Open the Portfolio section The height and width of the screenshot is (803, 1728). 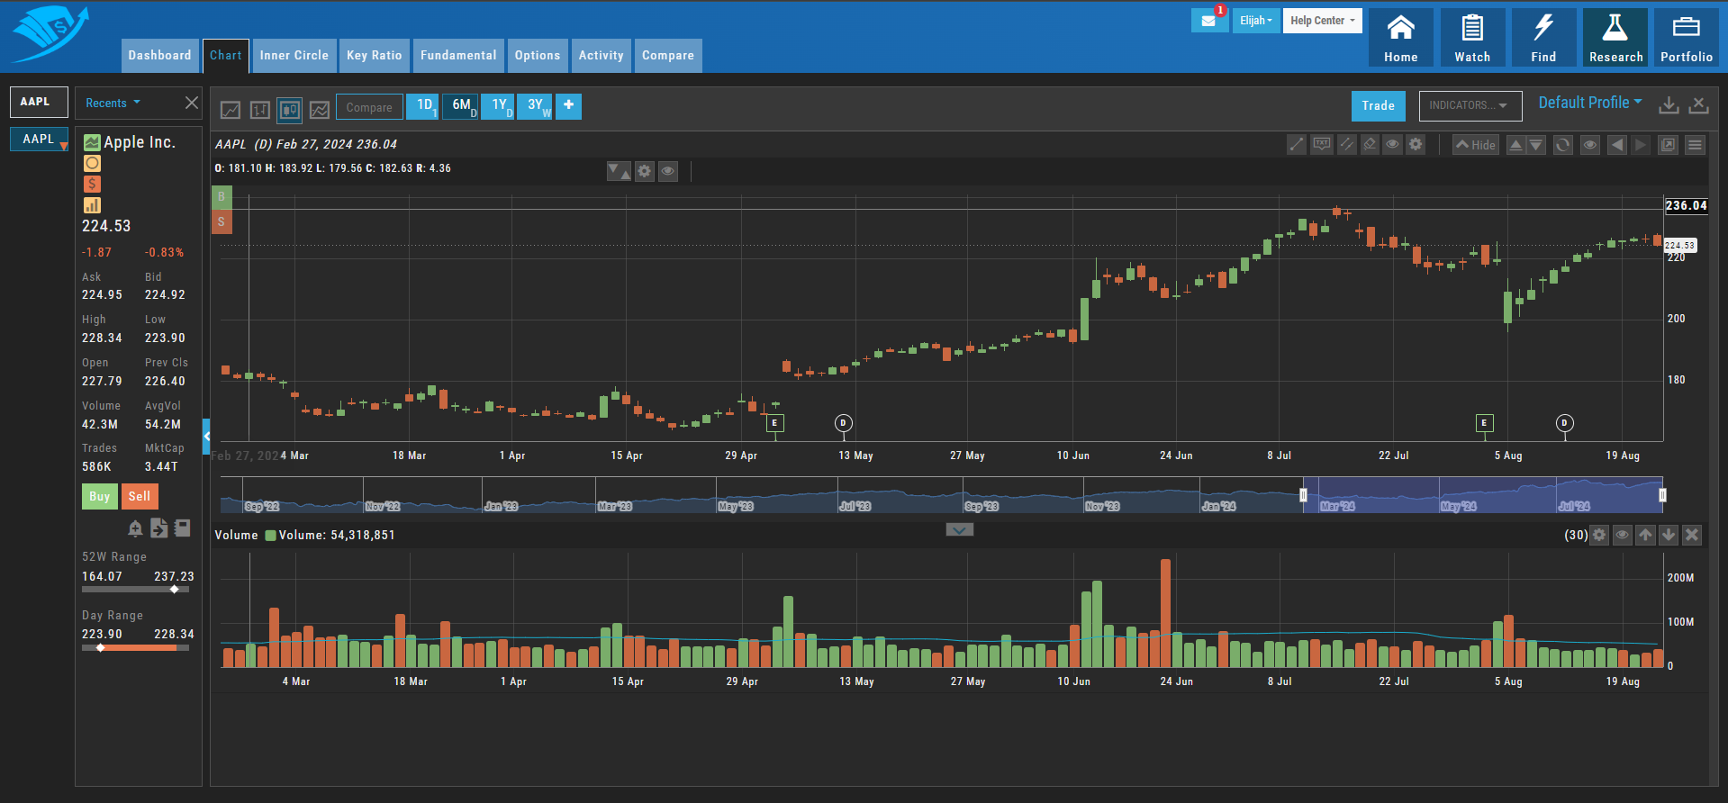click(x=1687, y=38)
